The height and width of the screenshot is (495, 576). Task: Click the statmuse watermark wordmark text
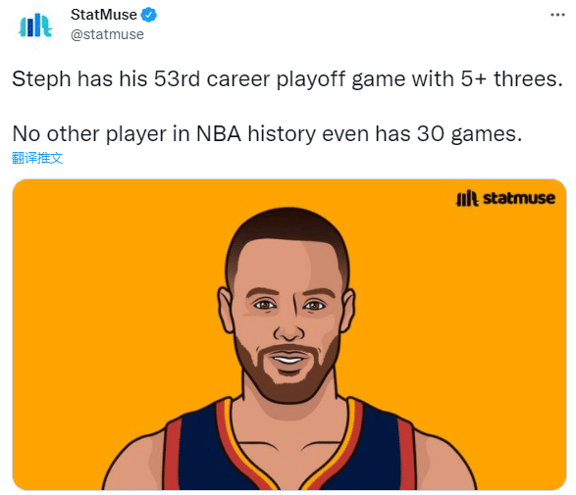(x=519, y=198)
